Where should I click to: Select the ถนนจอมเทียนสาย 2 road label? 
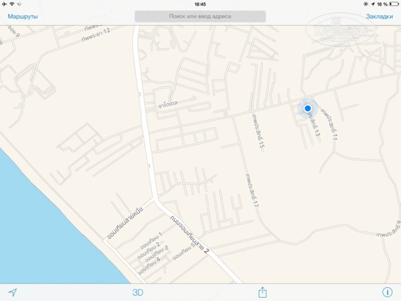pos(189,234)
